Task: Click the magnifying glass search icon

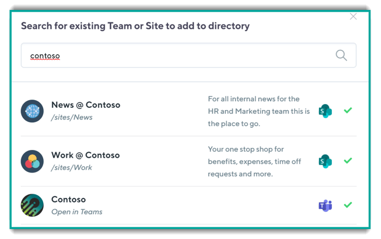Action: click(x=341, y=55)
